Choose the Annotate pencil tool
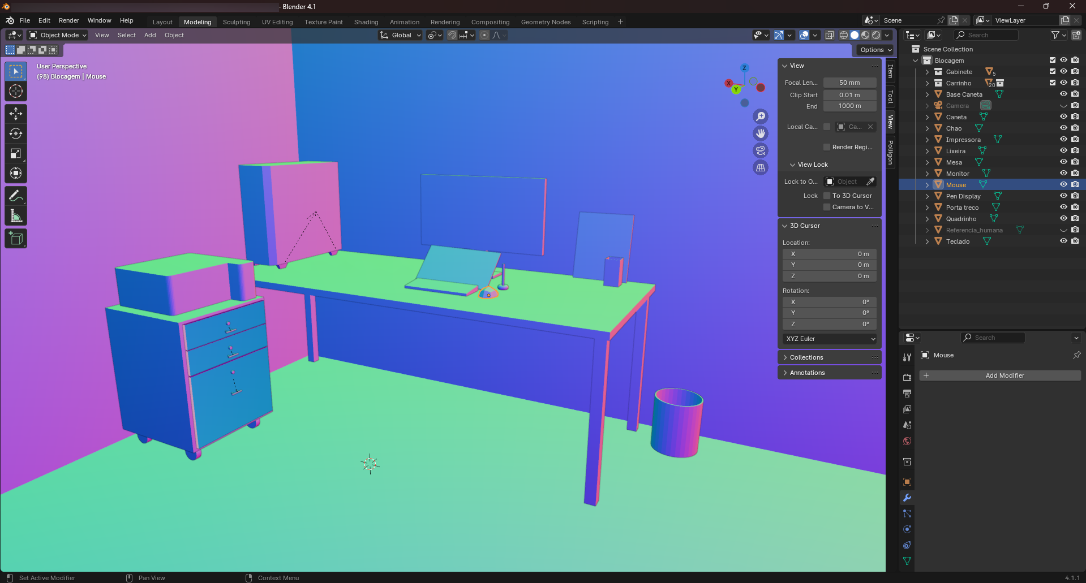Screen dimensions: 1086x583 click(16, 196)
